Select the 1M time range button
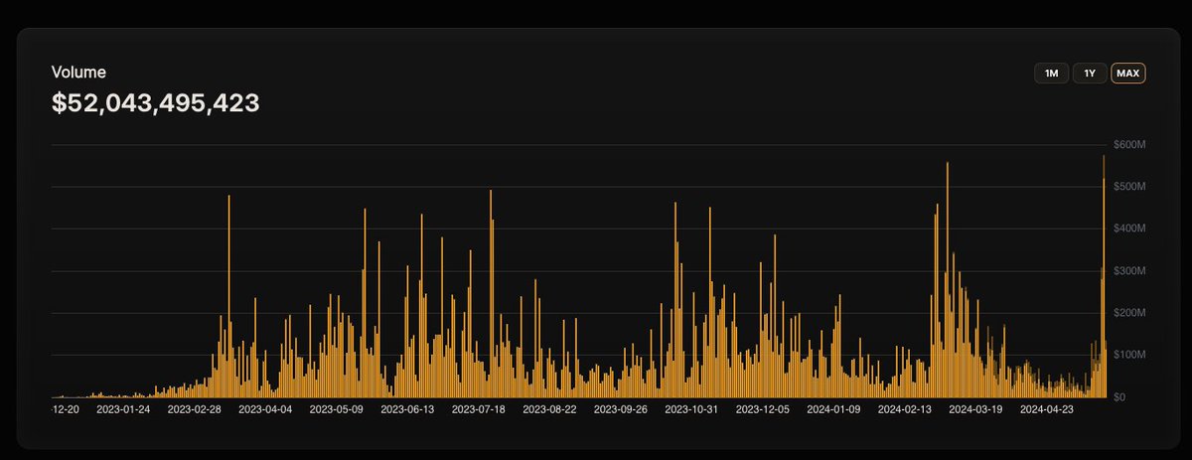 click(x=1051, y=74)
